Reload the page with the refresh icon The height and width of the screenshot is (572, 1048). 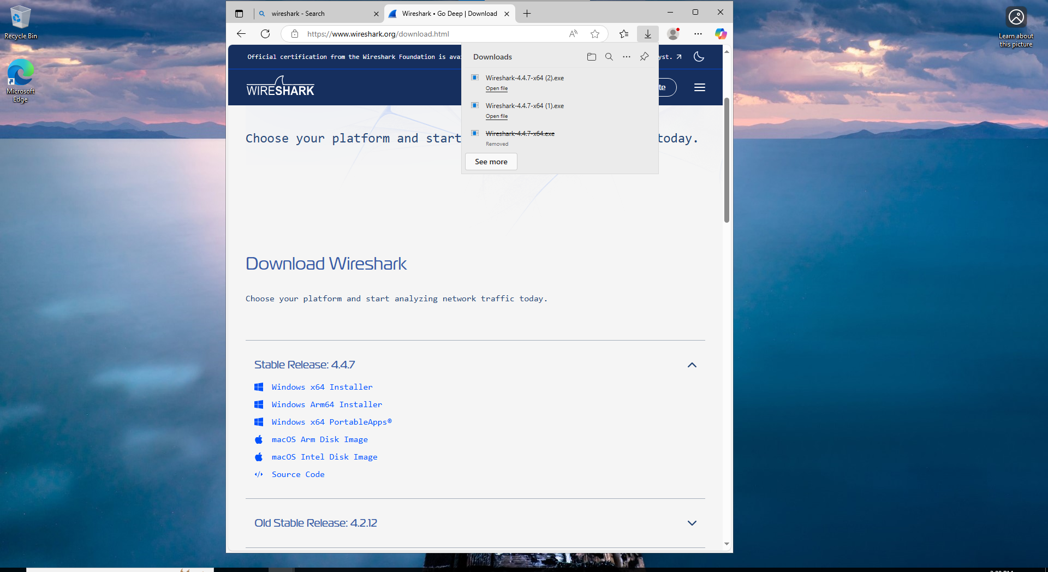point(265,34)
